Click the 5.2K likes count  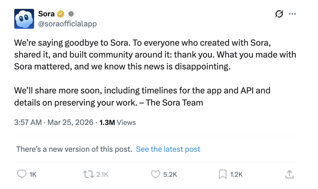point(170,174)
